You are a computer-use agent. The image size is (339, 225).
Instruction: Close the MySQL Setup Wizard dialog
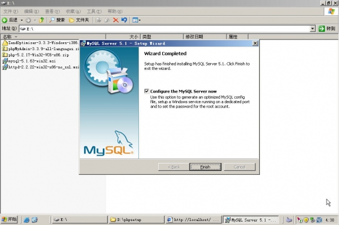255,43
